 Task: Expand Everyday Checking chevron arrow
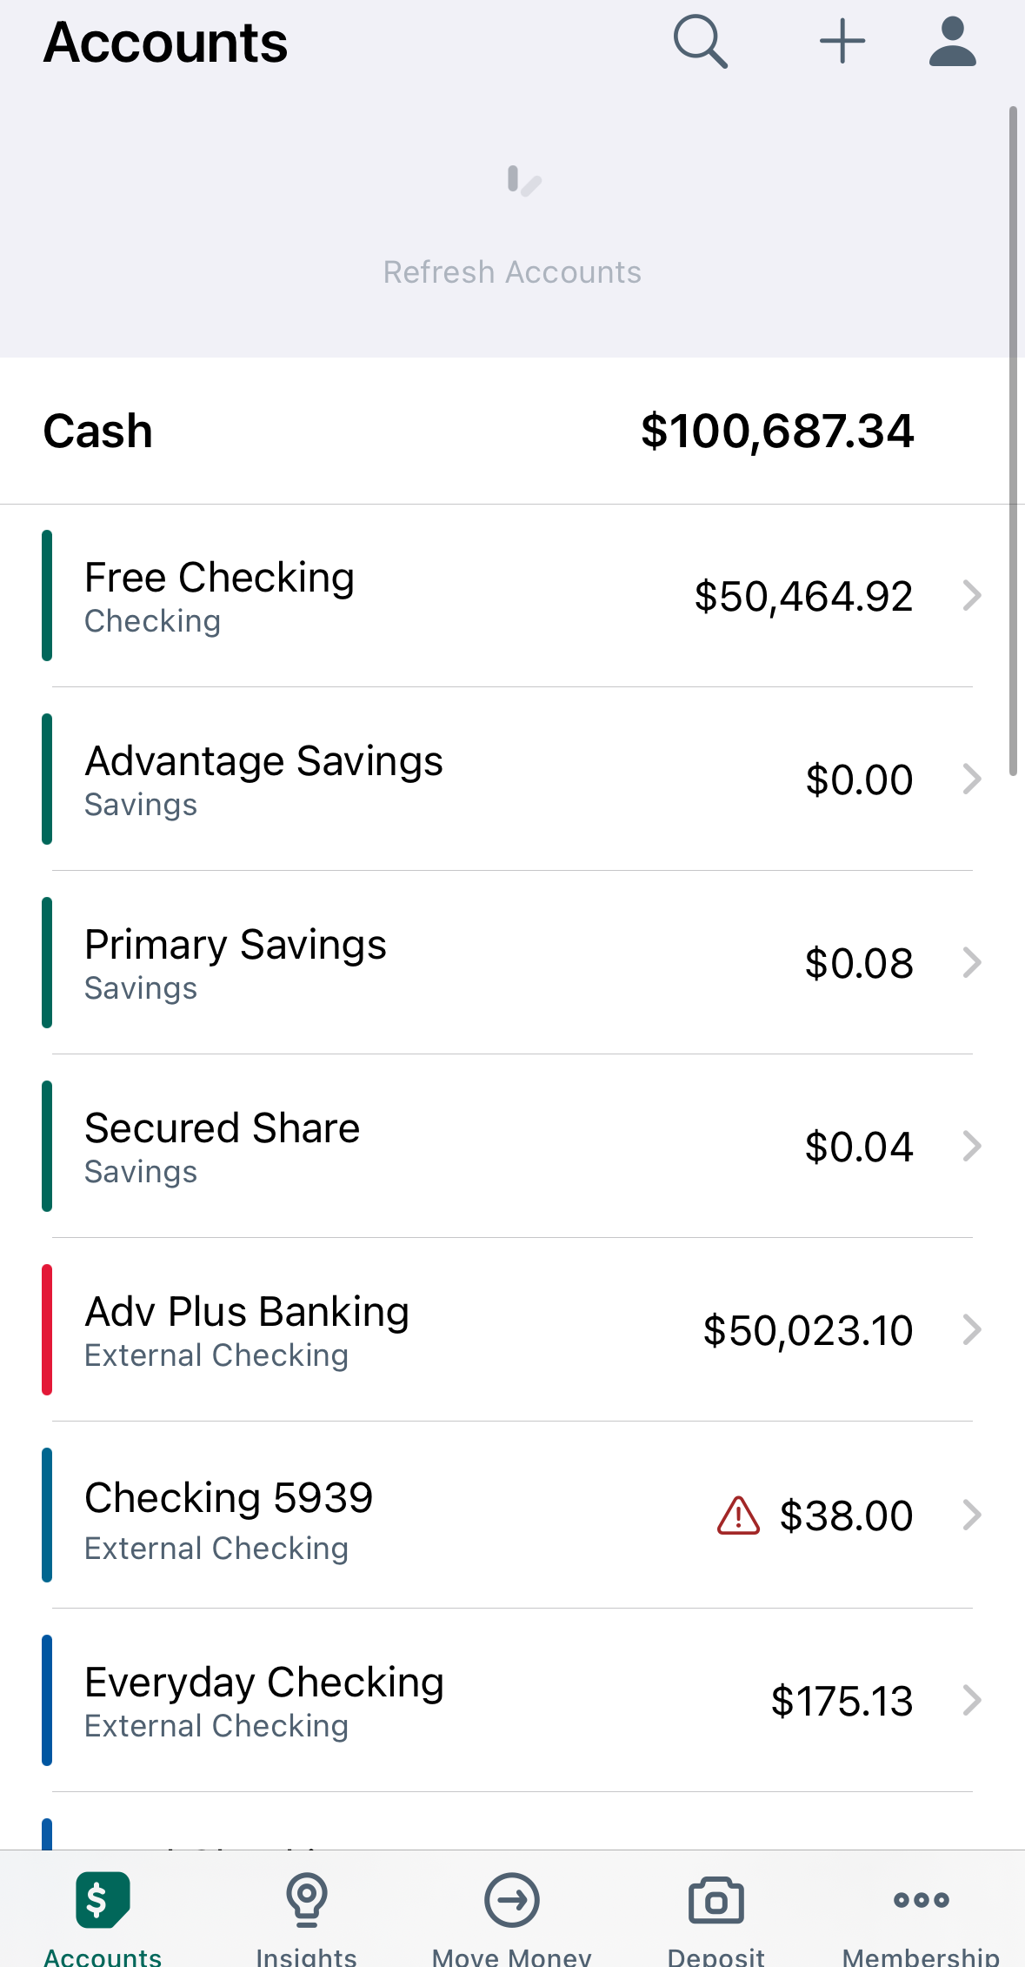972,1700
